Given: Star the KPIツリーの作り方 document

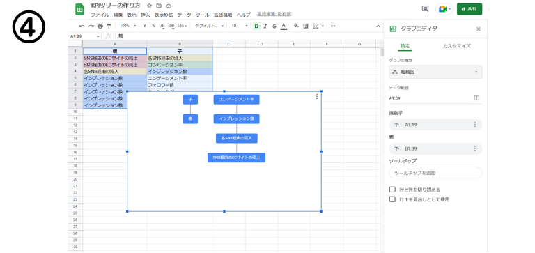Looking at the screenshot, I should point(149,6).
